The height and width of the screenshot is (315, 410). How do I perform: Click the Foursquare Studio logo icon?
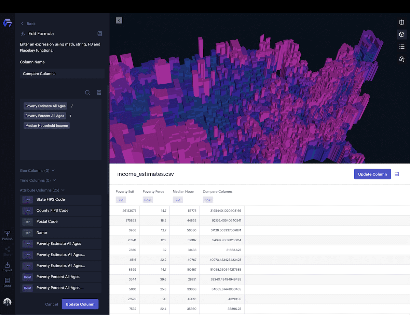[x=7, y=23]
